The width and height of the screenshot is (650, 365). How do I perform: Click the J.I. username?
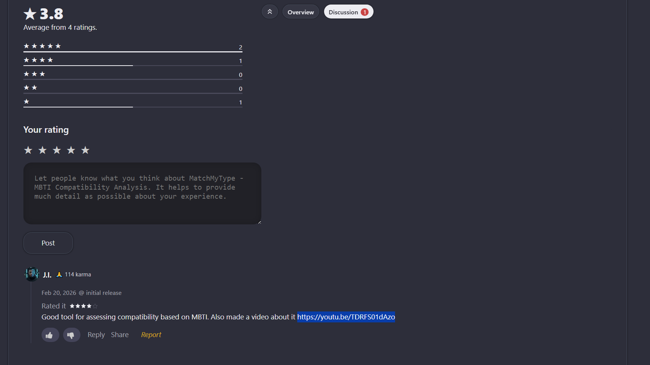[47, 275]
